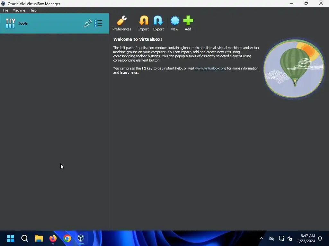Expand hidden system tray icons chevron
Screen dimensions: 329x246
coord(261,238)
